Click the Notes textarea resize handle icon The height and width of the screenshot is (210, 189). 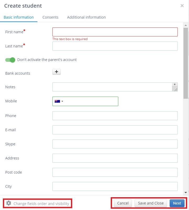tap(176, 90)
